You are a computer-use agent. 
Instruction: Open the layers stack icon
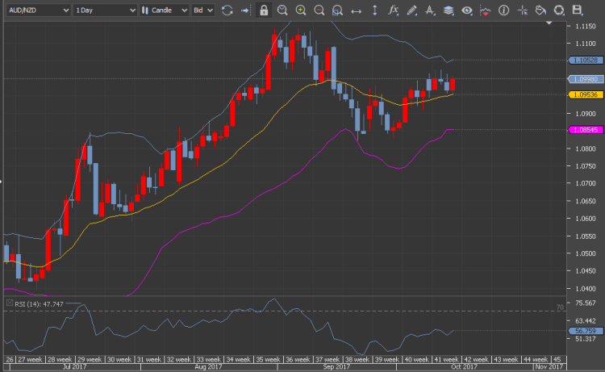pyautogui.click(x=449, y=10)
